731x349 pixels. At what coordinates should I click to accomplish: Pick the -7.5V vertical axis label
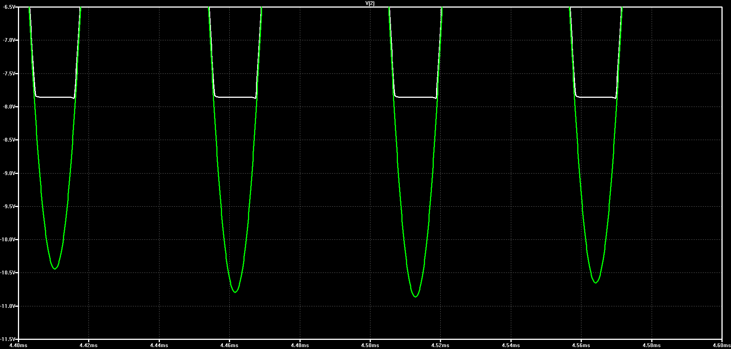(9, 73)
